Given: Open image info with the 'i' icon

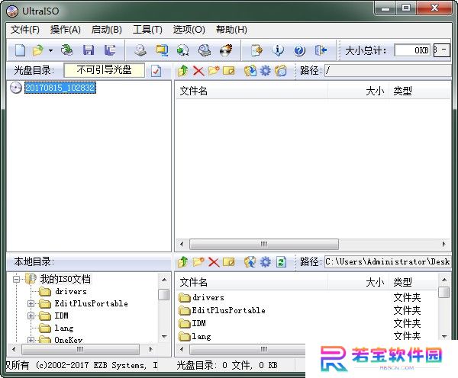Looking at the screenshot, I should point(278,50).
